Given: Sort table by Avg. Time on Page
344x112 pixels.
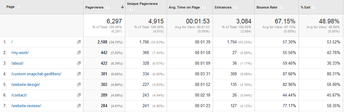Looking at the screenshot, I should pyautogui.click(x=184, y=7).
